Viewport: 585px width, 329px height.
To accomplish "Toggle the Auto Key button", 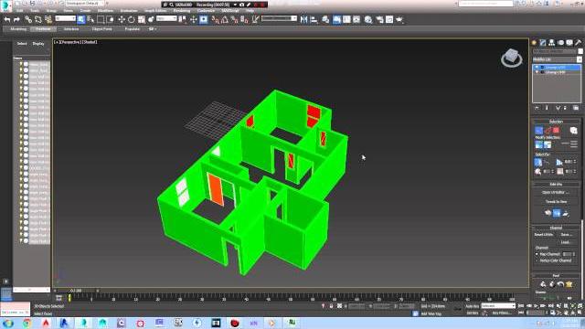I will point(472,306).
